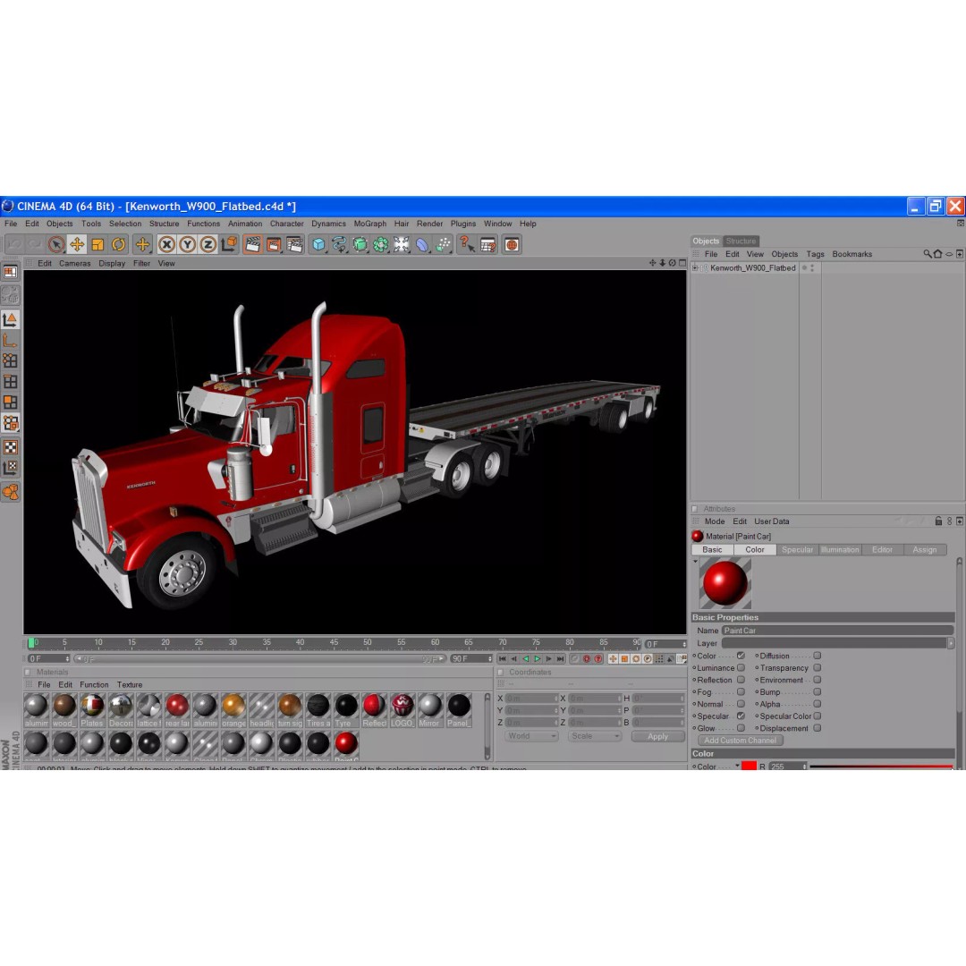Add a light via the scene objects icon
The image size is (966, 966).
pyautogui.click(x=401, y=244)
